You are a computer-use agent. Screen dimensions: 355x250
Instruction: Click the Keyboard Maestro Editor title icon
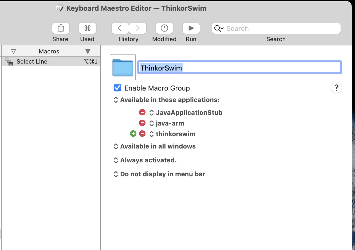pos(60,8)
